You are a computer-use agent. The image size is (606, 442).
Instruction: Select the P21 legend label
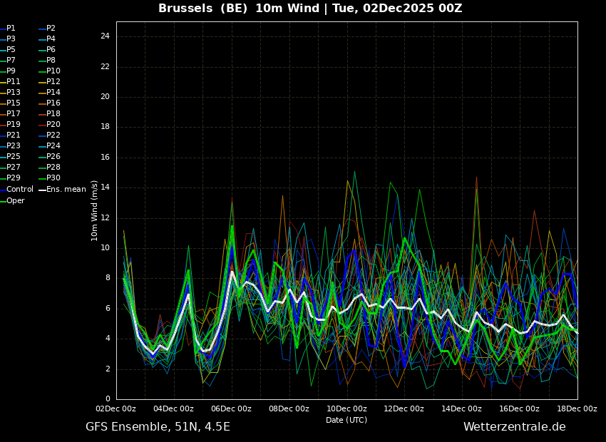pos(14,135)
